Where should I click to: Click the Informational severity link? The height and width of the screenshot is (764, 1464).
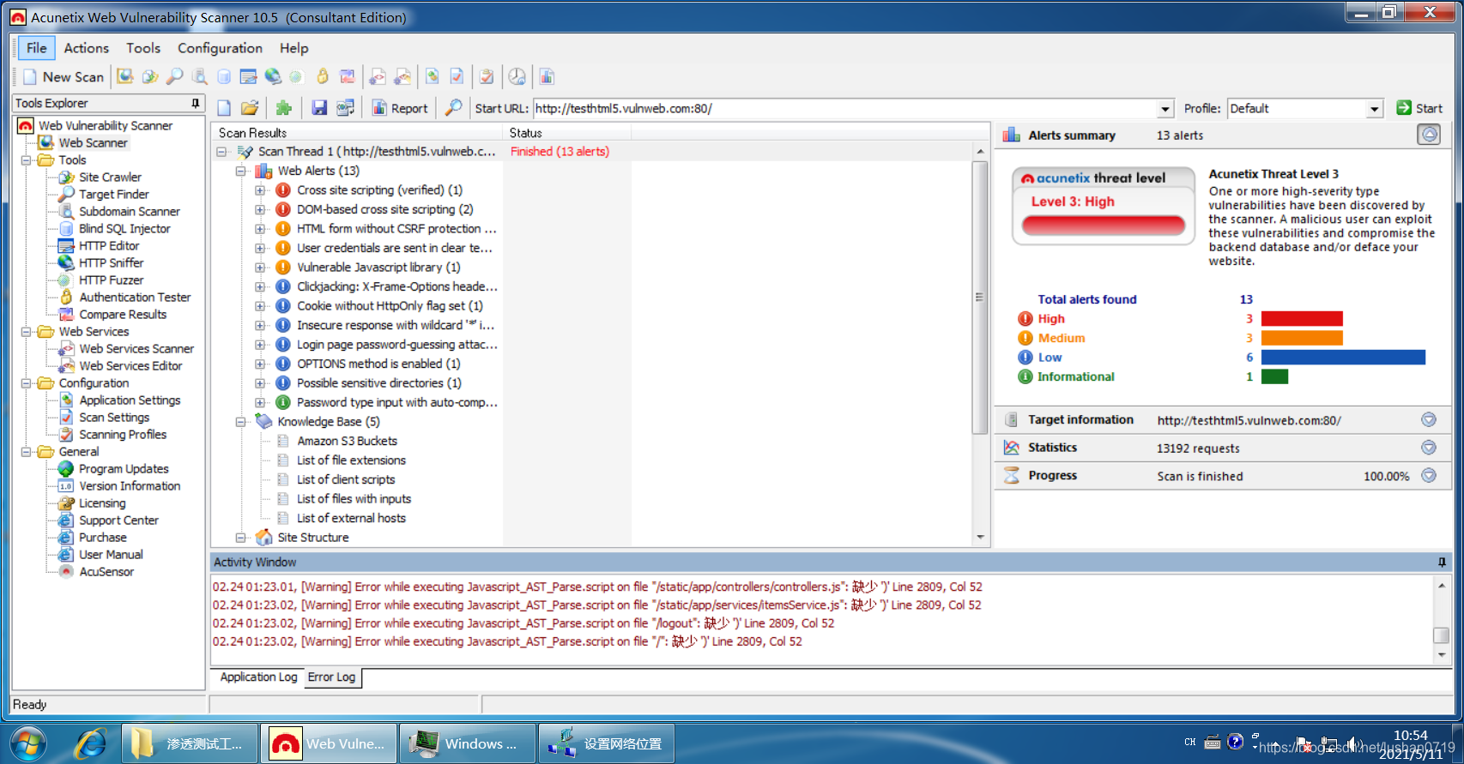click(x=1075, y=376)
